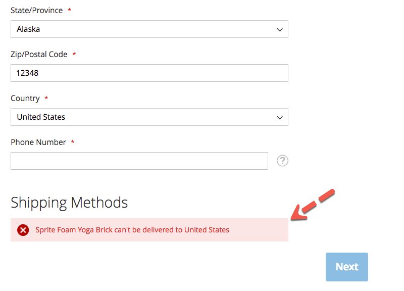
Task: Click the red asterisk beside Zip/Postal Code
Action: (x=74, y=55)
